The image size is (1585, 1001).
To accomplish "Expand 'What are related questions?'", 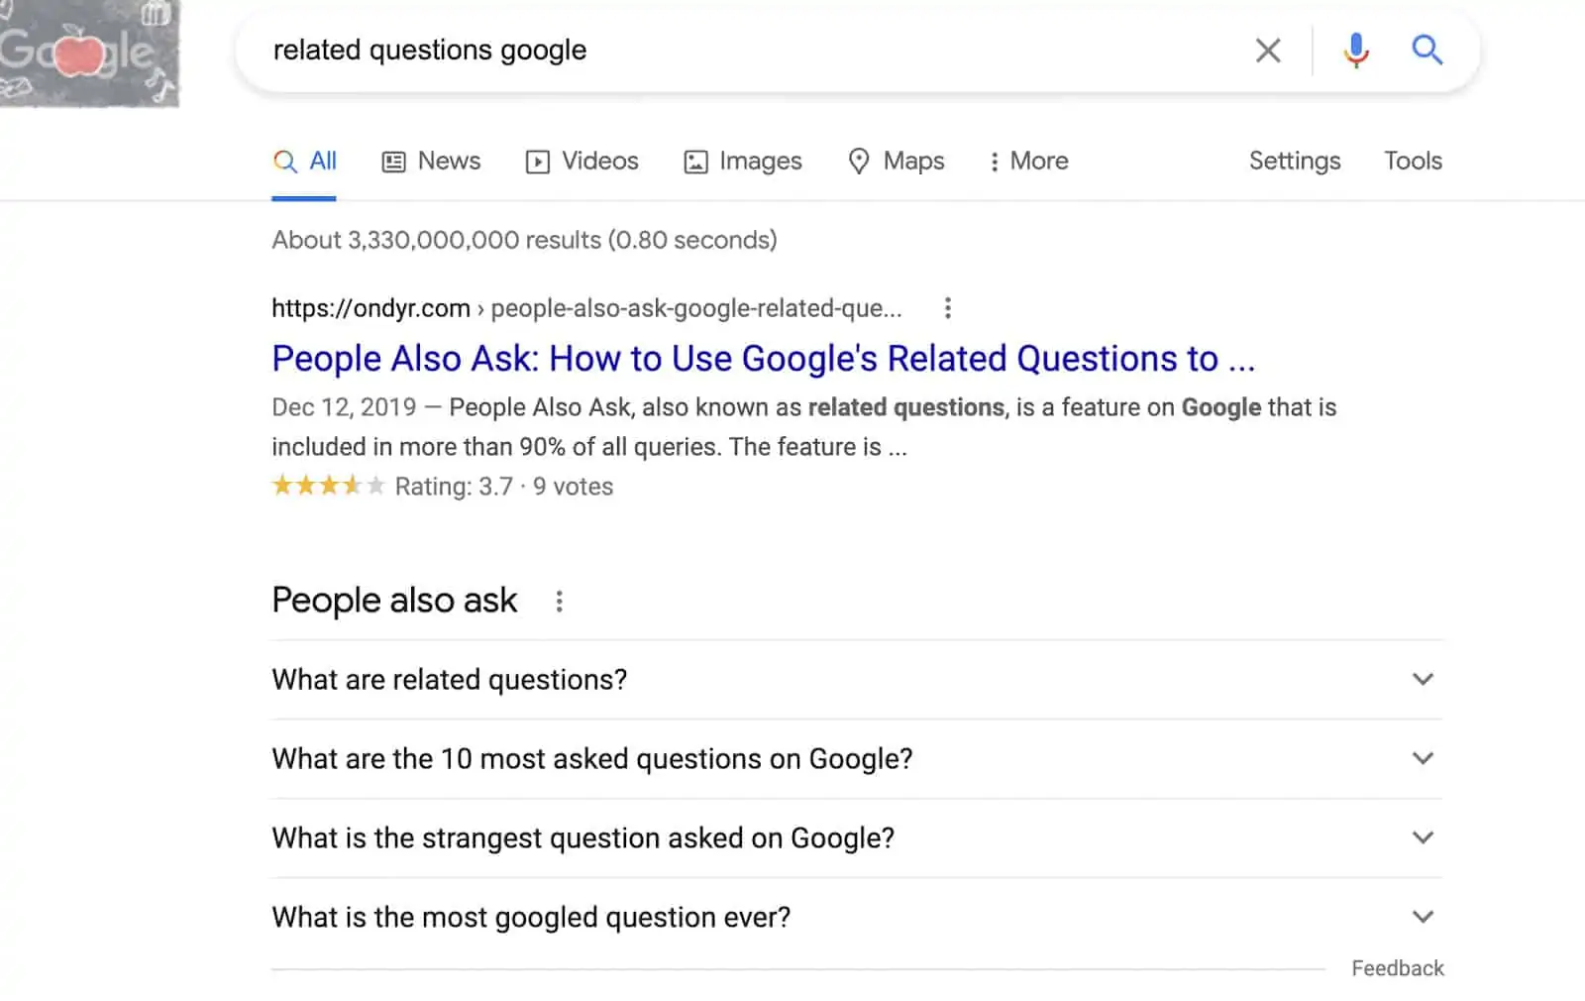I will tap(857, 680).
